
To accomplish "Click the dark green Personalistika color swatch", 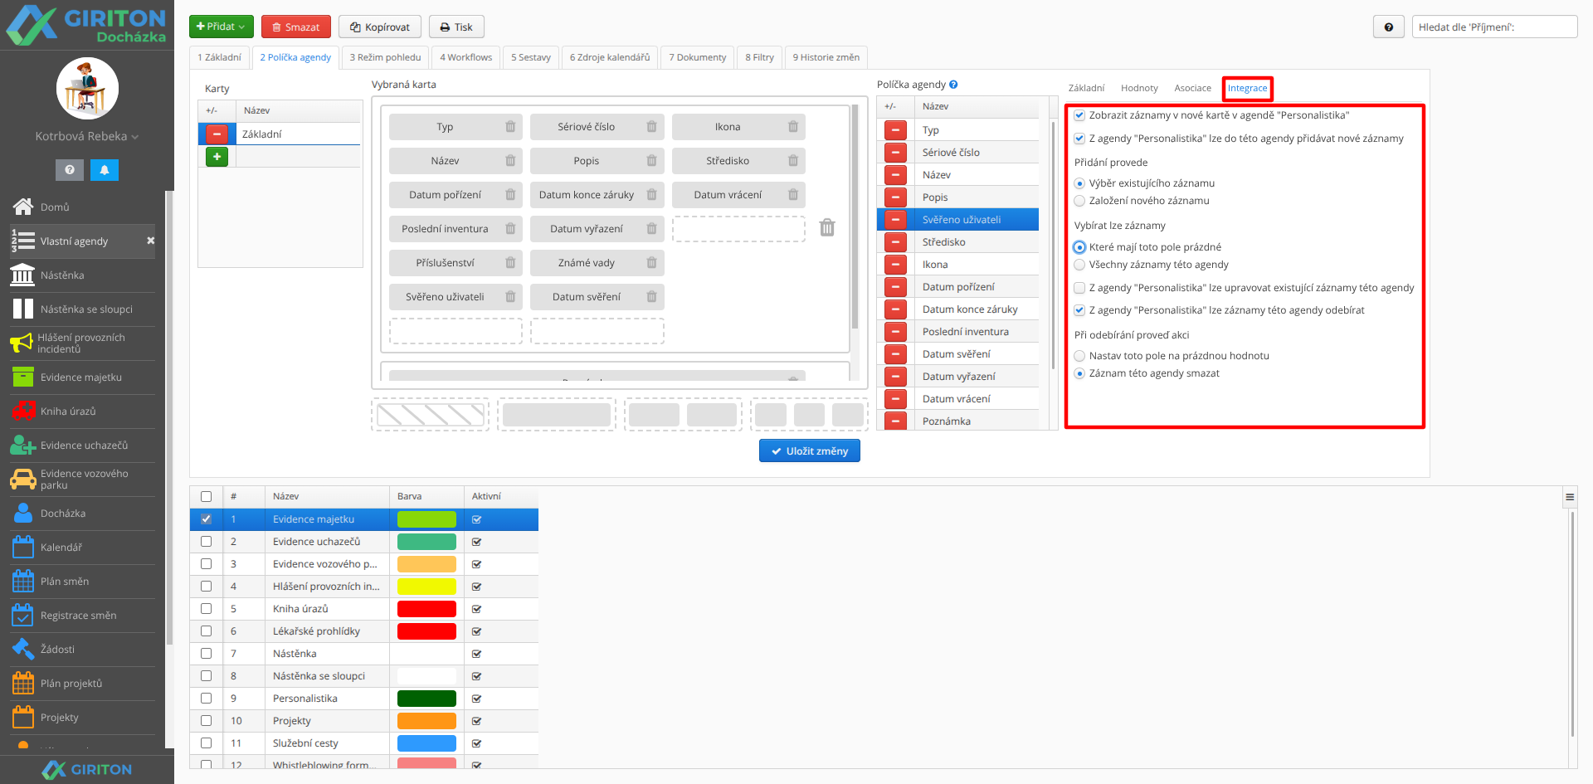I will pos(426,699).
